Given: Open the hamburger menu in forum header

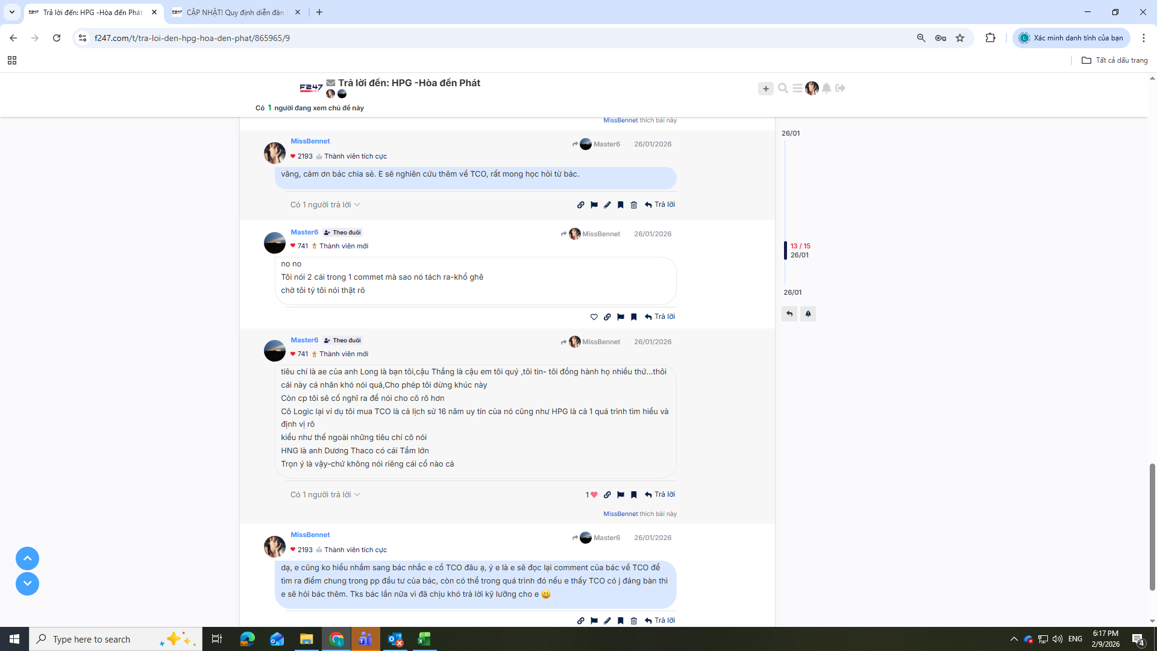Looking at the screenshot, I should [x=797, y=89].
